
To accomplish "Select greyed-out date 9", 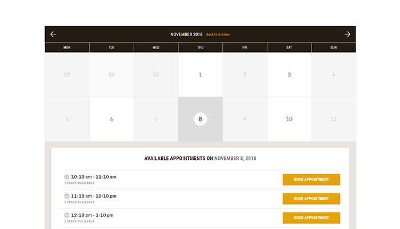I will tap(245, 119).
